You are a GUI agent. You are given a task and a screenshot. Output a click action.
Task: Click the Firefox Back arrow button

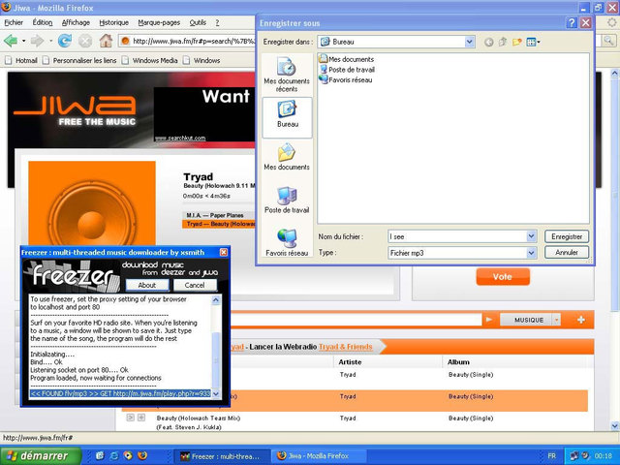11,41
